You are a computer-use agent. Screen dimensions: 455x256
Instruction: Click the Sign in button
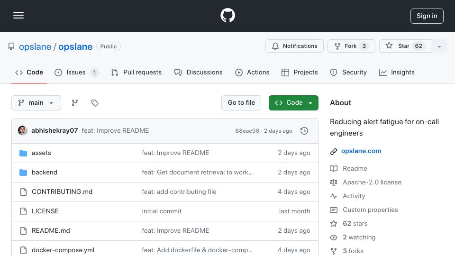(427, 16)
